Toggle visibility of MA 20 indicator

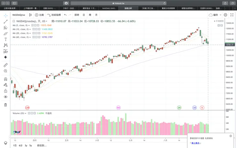pos(33,33)
